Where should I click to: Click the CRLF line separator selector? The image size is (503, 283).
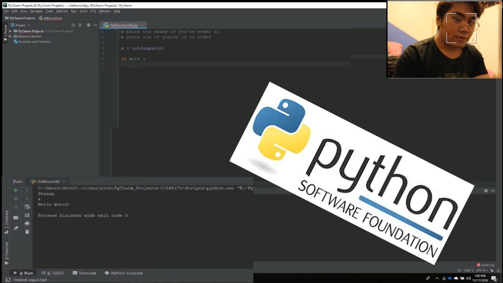(469, 270)
